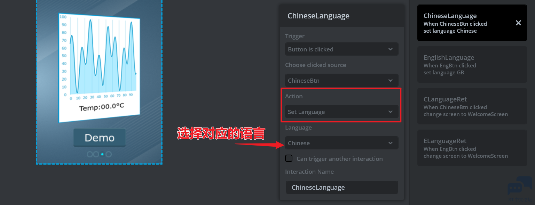
Task: Click the Trigger dropdown chevron arrow
Action: click(391, 49)
